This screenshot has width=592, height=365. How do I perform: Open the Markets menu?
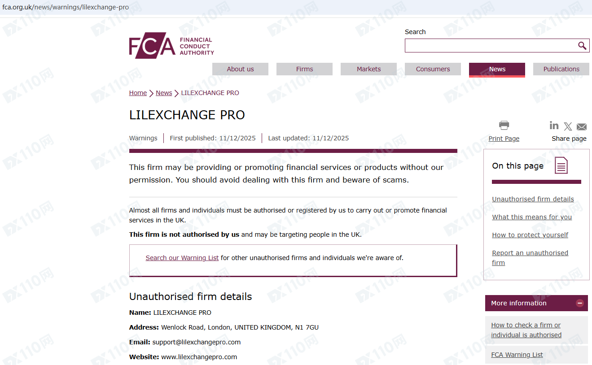click(368, 69)
